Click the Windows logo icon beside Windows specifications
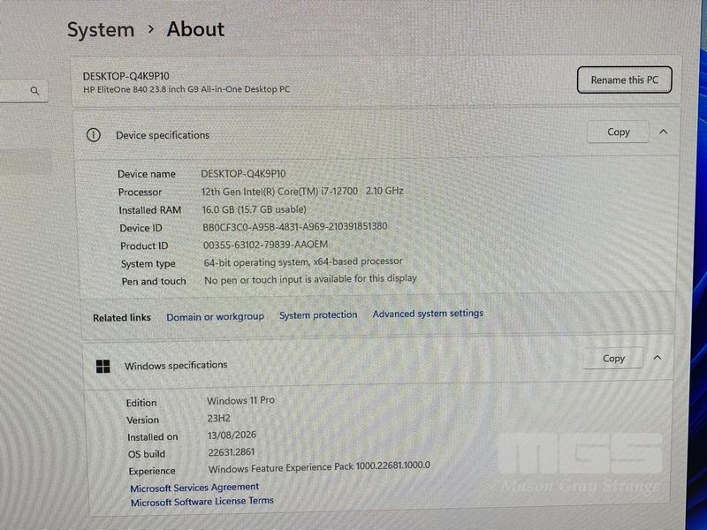707x530 pixels. click(103, 367)
